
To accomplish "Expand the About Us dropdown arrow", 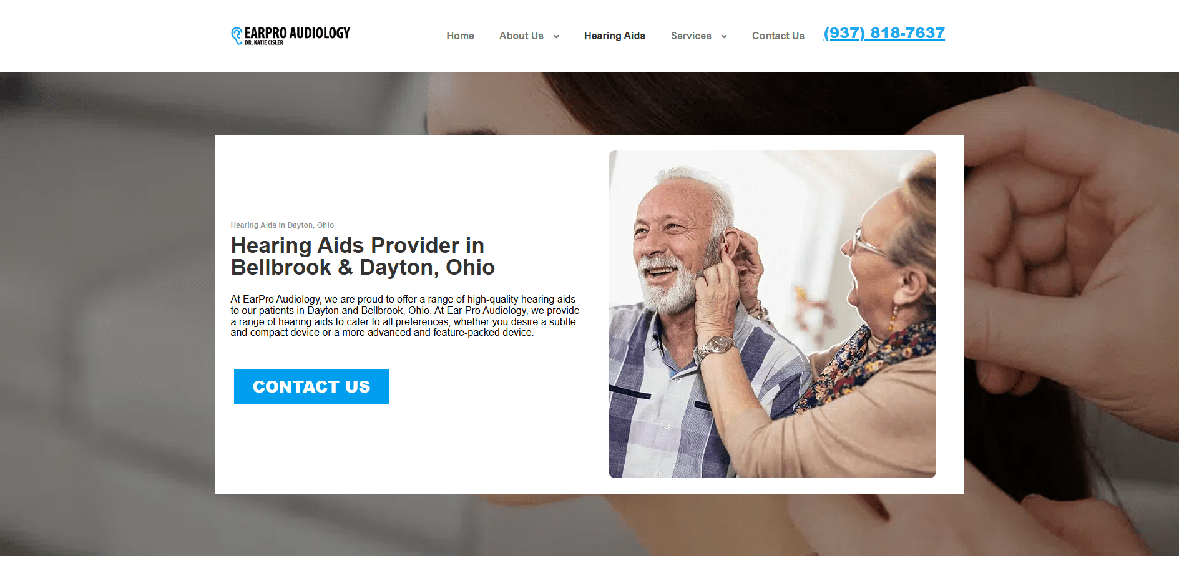I will [x=556, y=36].
